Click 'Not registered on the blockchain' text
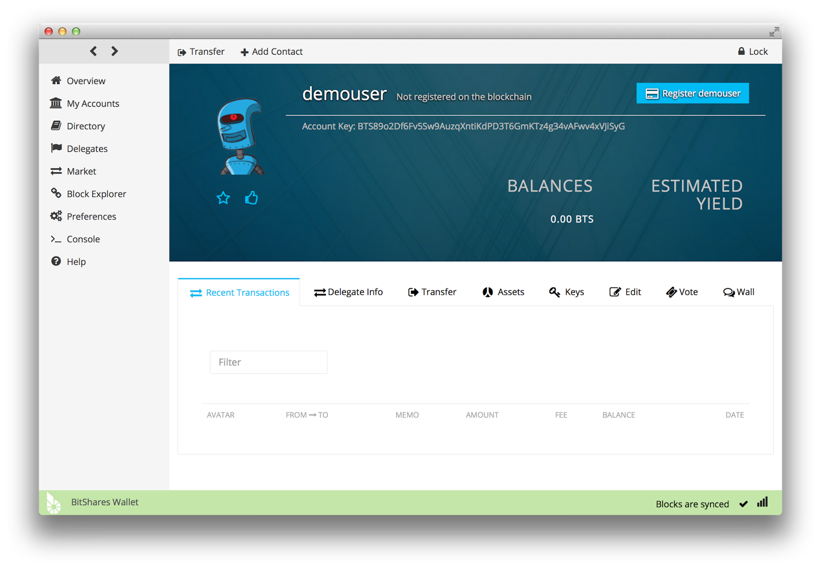Viewport: 821px width, 569px height. (x=464, y=97)
